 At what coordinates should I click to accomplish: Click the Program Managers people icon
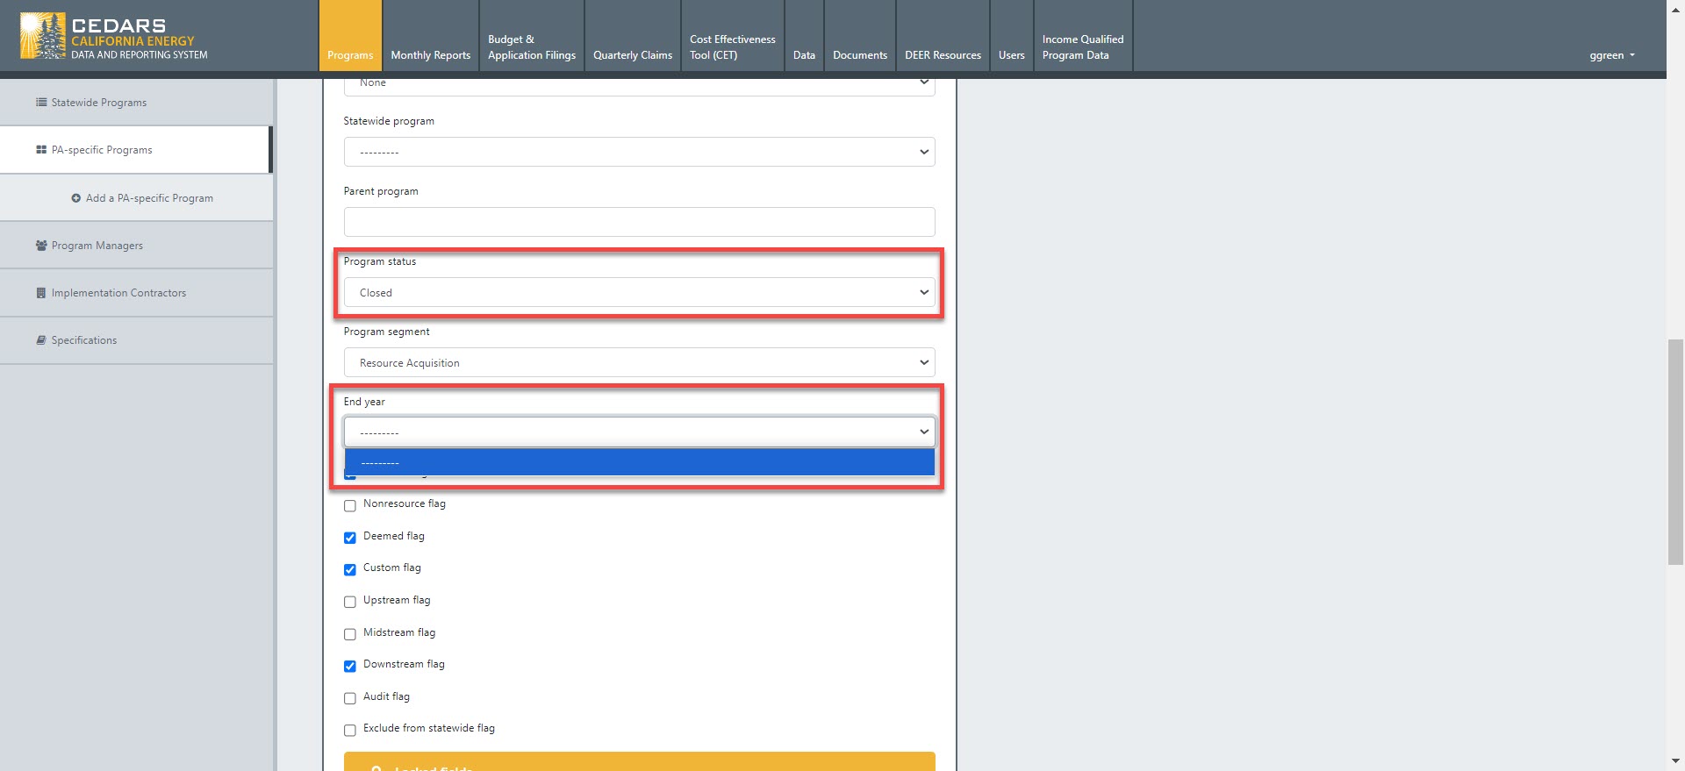click(41, 246)
